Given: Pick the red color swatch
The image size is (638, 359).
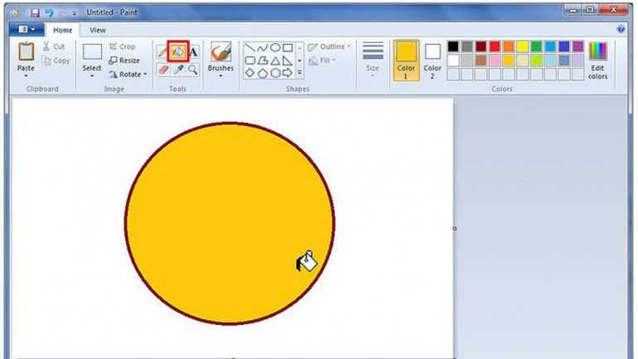Looking at the screenshot, I should [495, 46].
